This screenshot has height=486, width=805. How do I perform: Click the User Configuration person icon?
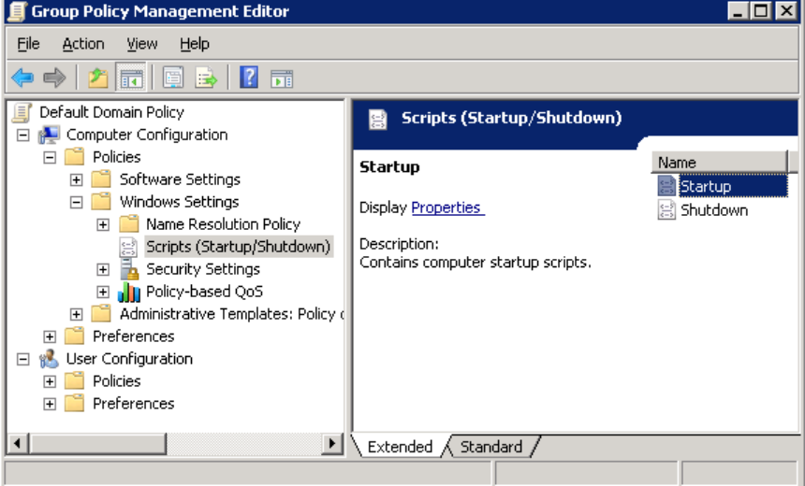click(50, 359)
